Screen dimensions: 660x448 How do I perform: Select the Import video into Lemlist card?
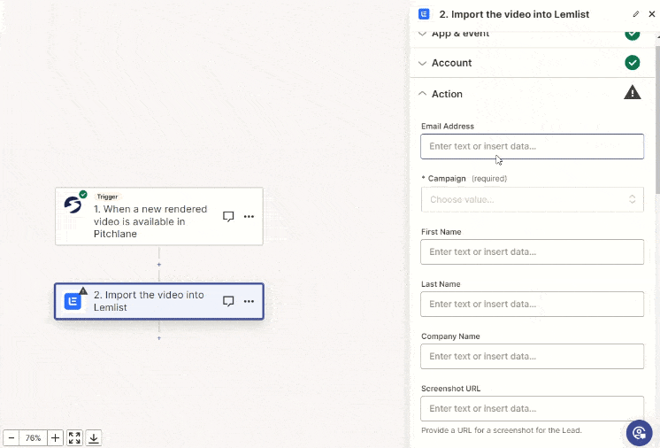tap(159, 302)
